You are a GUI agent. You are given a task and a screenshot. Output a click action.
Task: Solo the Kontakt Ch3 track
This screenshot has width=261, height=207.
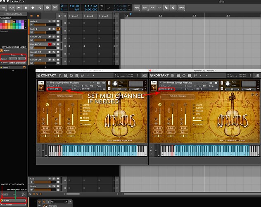click(54, 52)
